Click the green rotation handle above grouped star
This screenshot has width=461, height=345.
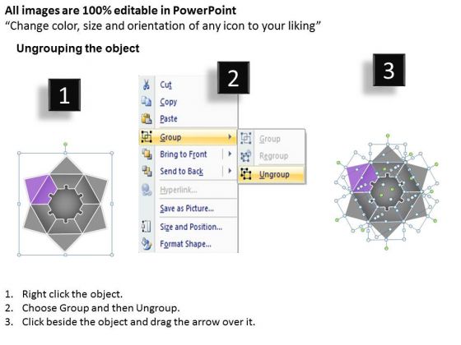(x=65, y=145)
